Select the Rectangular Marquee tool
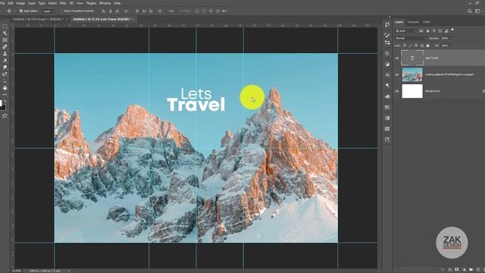This screenshot has width=485, height=273. pyautogui.click(x=5, y=27)
